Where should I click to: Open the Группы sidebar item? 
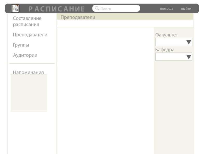[21, 45]
